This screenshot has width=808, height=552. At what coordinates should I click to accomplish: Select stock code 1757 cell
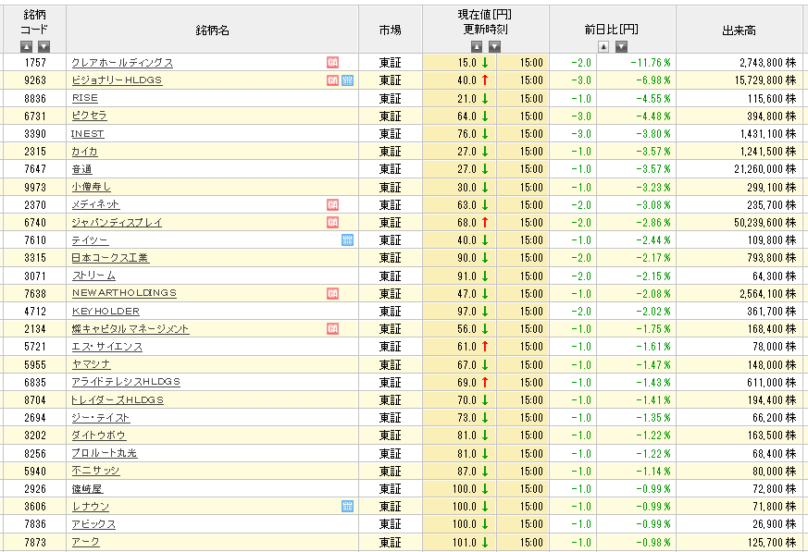pos(35,62)
